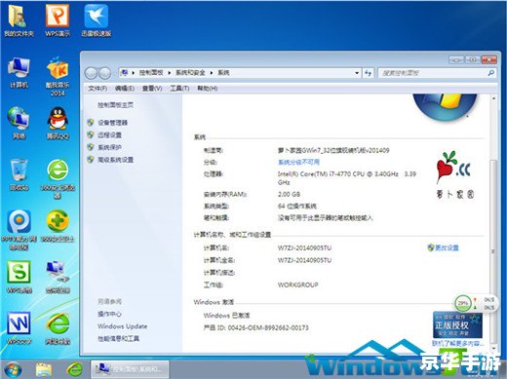Open the 查看(V) menu
This screenshot has height=379, width=507.
[x=152, y=89]
